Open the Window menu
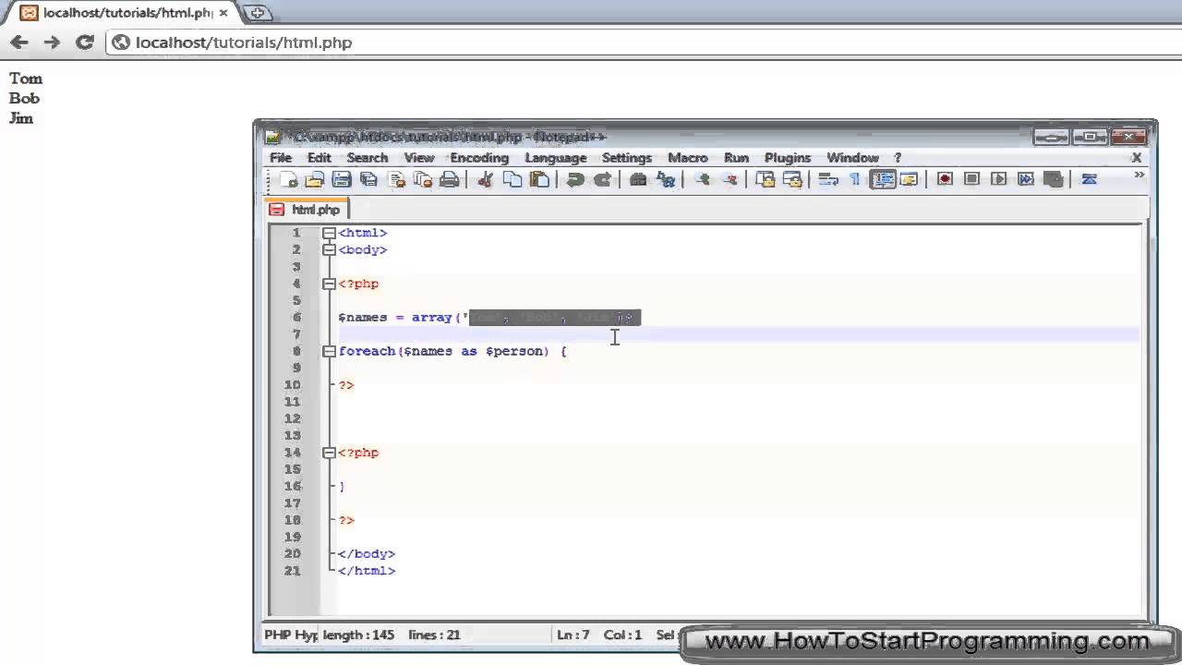 point(852,158)
